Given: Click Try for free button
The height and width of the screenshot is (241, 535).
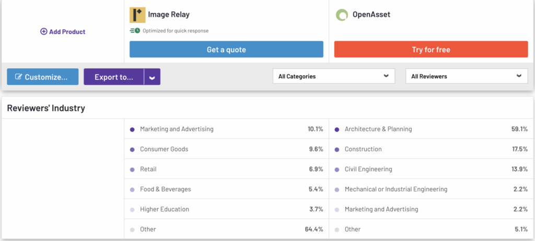Looking at the screenshot, I should coord(431,50).
